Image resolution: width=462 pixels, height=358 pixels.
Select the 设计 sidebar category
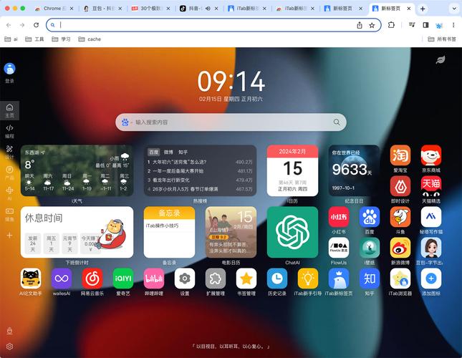coord(9,152)
